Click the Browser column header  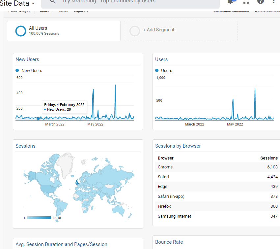(x=166, y=158)
